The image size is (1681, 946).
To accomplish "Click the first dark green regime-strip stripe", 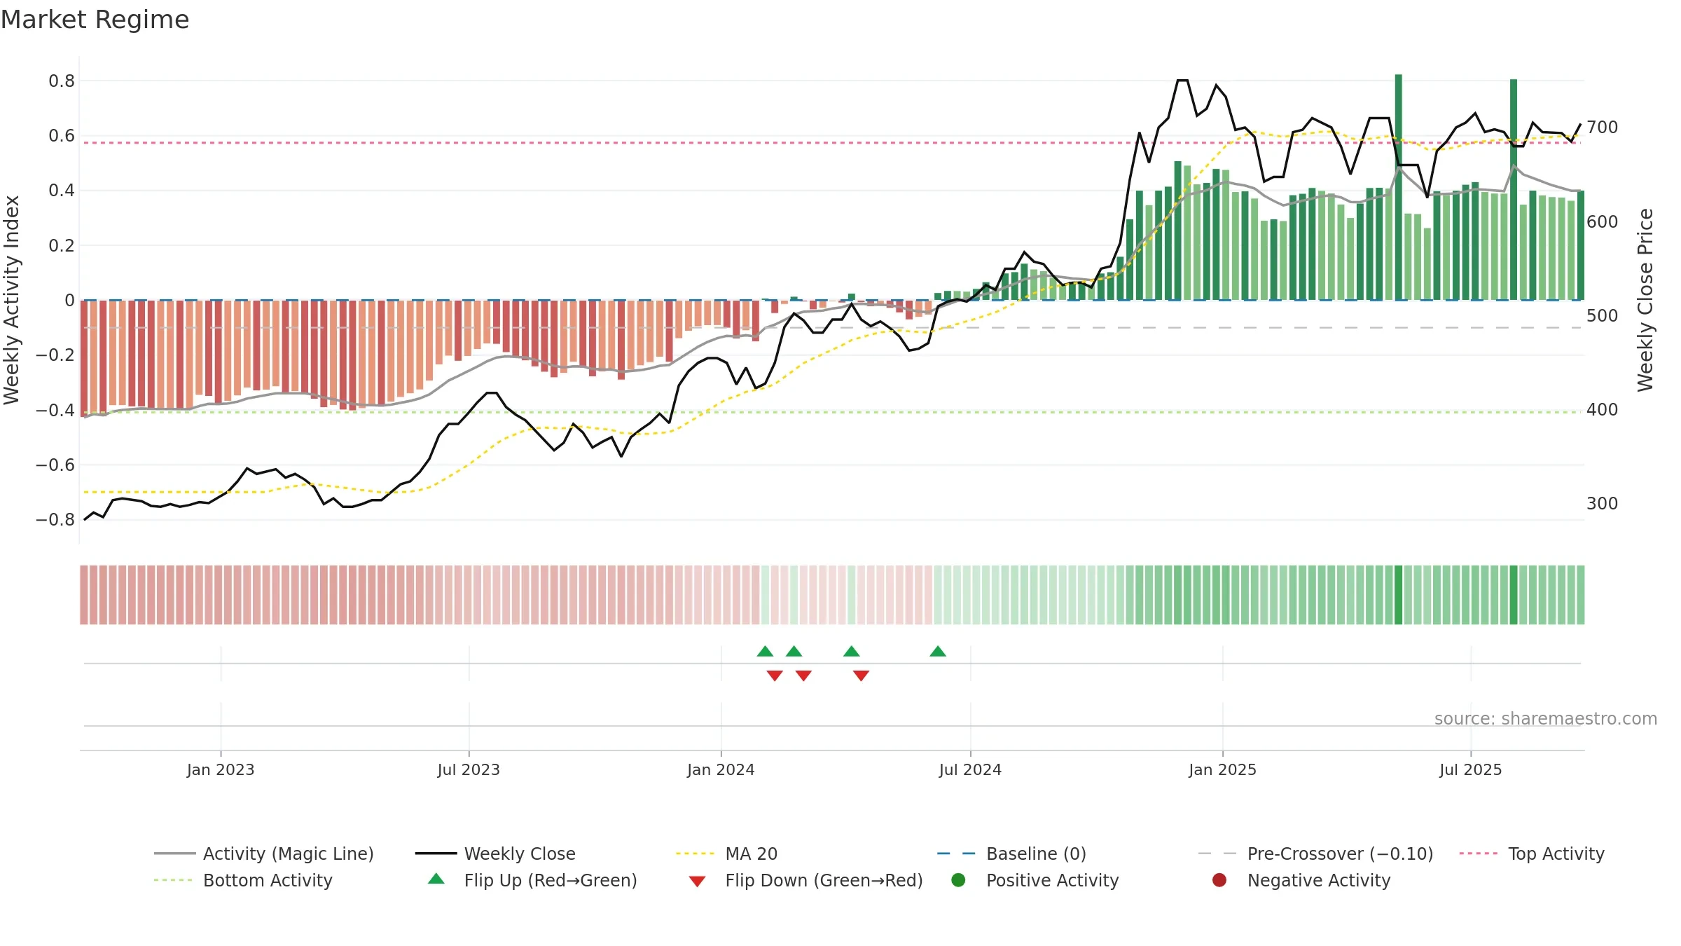I will tap(1399, 595).
